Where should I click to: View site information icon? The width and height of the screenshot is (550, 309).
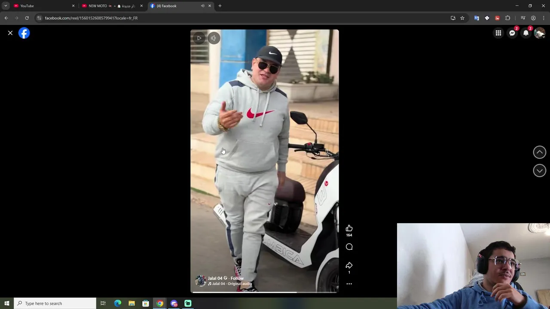(39, 18)
